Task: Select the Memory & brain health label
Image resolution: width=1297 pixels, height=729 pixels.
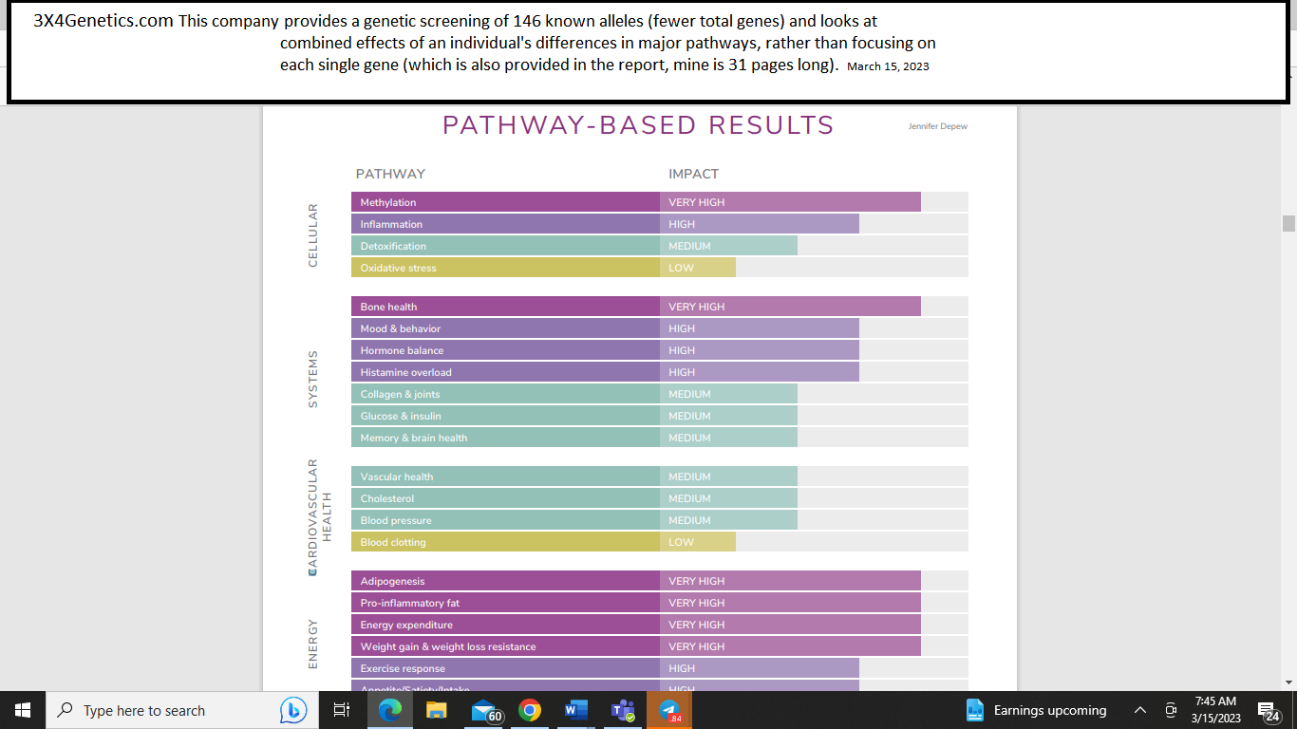Action: click(413, 438)
